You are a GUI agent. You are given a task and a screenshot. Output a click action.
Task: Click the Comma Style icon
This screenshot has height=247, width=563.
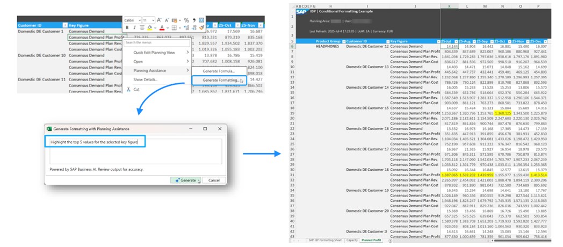click(x=193, y=20)
